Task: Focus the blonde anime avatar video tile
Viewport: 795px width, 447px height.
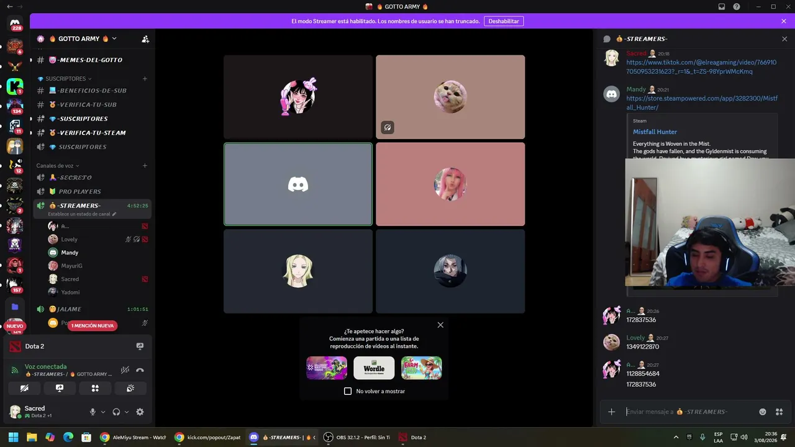Action: tap(298, 271)
